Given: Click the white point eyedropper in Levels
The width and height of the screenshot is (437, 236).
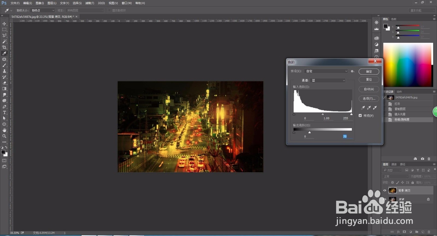Looking at the screenshot, I should tap(375, 108).
